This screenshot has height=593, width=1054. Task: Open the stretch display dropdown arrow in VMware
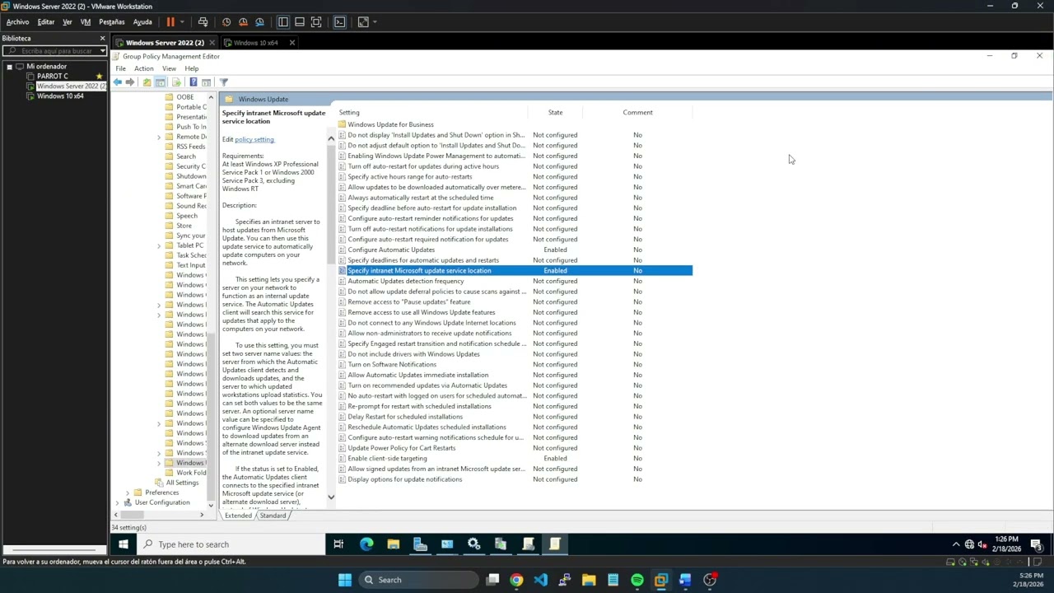click(375, 22)
